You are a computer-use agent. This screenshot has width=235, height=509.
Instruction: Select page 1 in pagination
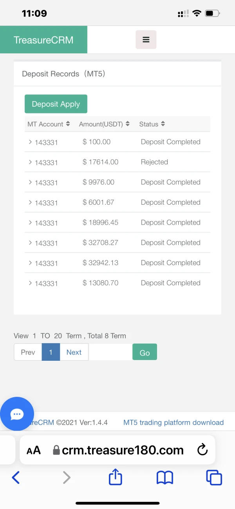tap(51, 352)
